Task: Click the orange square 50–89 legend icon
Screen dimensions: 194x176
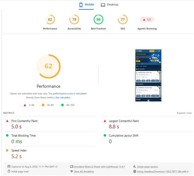Action: tap(43, 105)
